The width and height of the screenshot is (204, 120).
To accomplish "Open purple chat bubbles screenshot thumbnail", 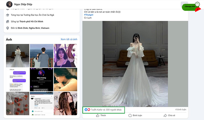I will pos(18,79).
